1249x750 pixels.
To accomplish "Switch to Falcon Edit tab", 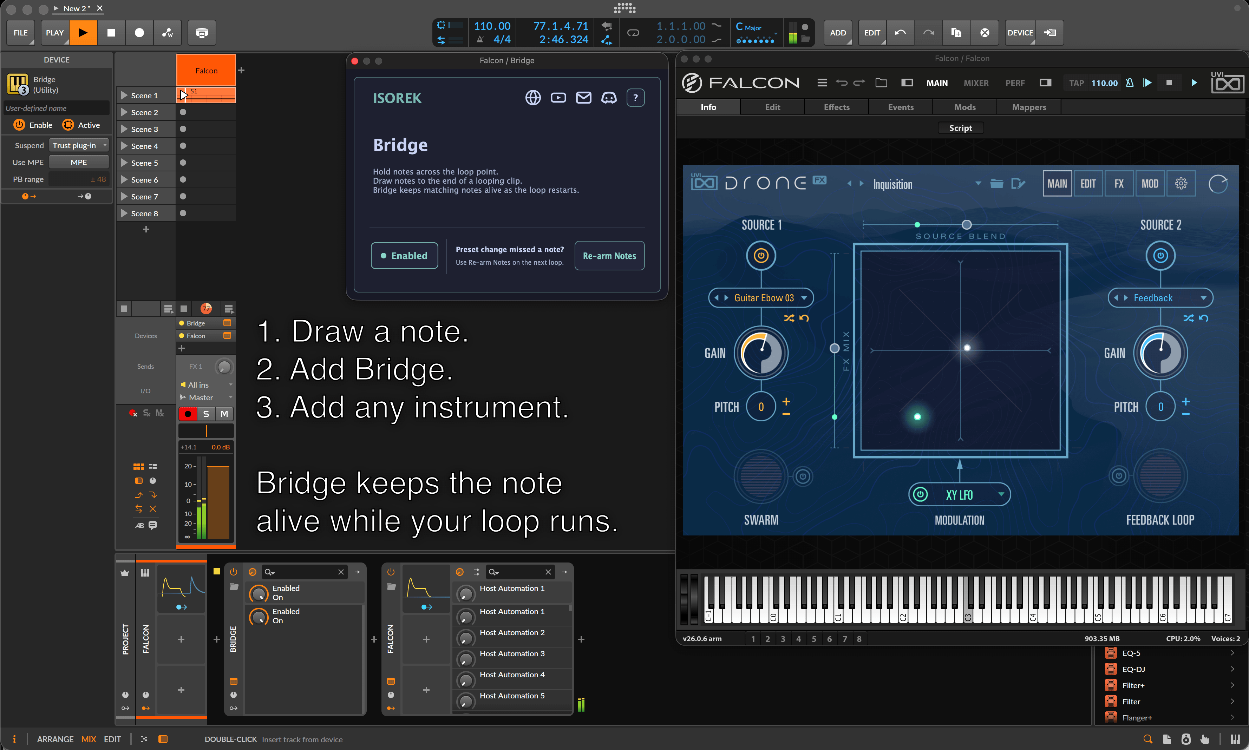I will coord(772,107).
